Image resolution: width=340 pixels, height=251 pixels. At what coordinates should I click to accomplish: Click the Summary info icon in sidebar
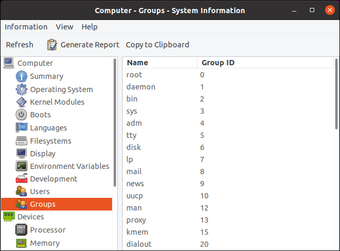pyautogui.click(x=21, y=77)
